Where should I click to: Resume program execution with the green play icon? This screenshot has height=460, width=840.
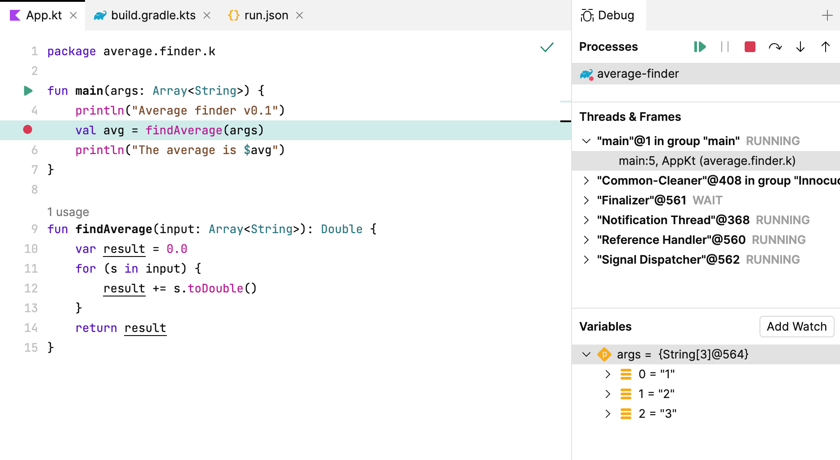click(x=699, y=47)
